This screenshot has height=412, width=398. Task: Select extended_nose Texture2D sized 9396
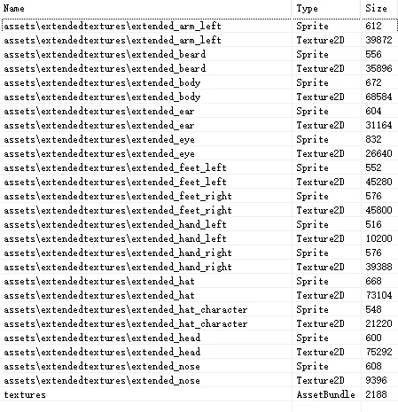(199, 380)
